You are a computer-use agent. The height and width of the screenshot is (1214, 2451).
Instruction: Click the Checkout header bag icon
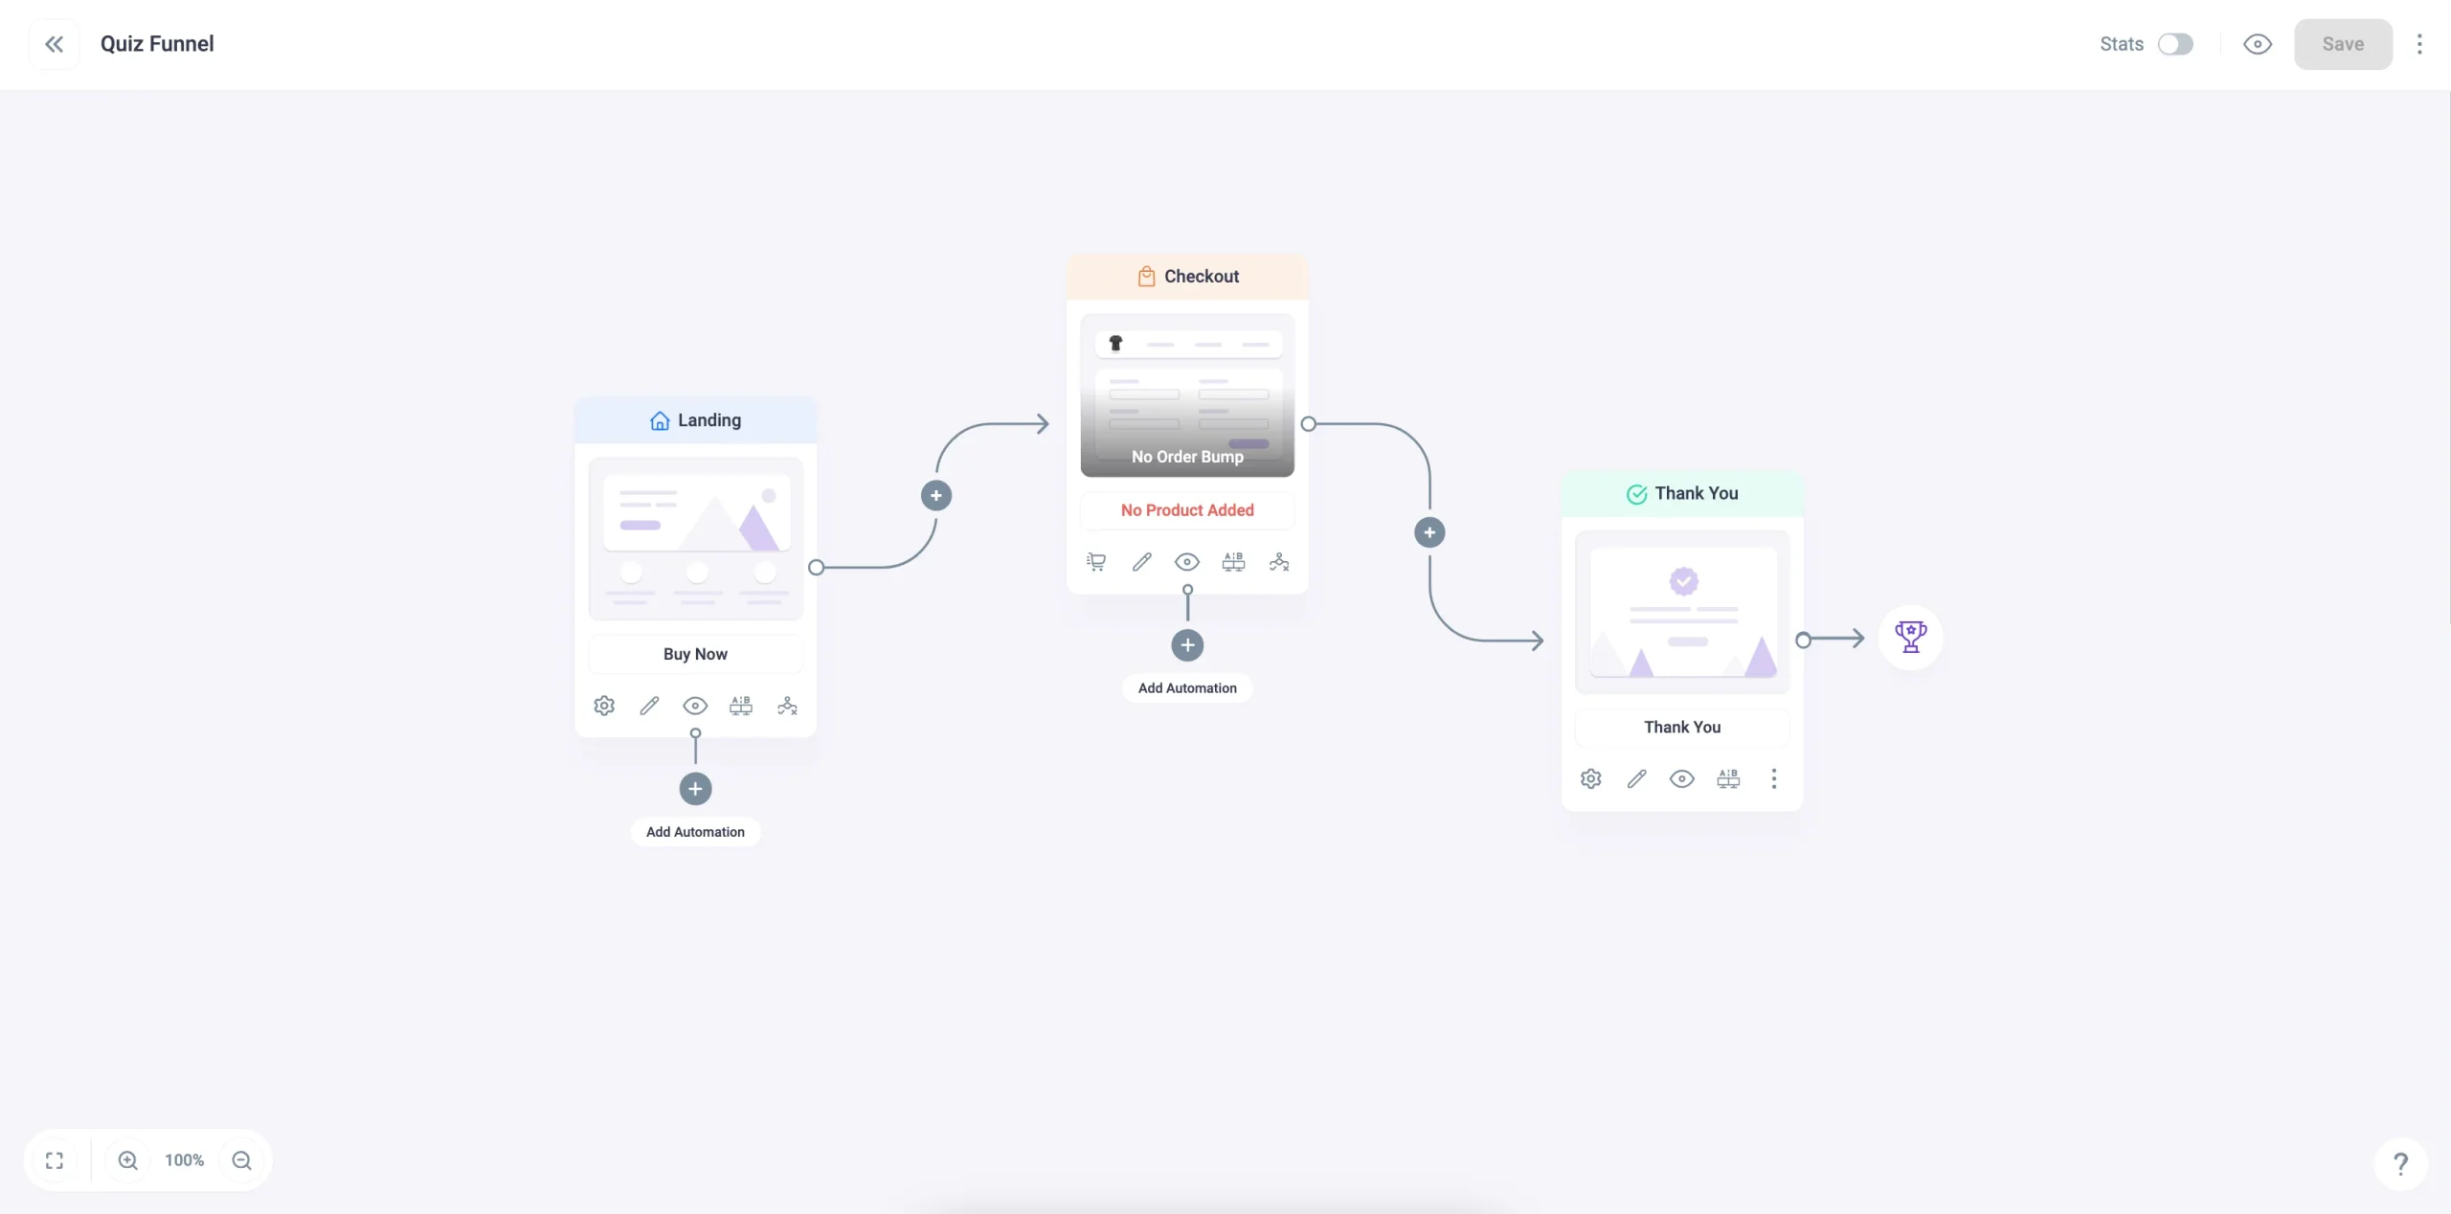tap(1146, 277)
